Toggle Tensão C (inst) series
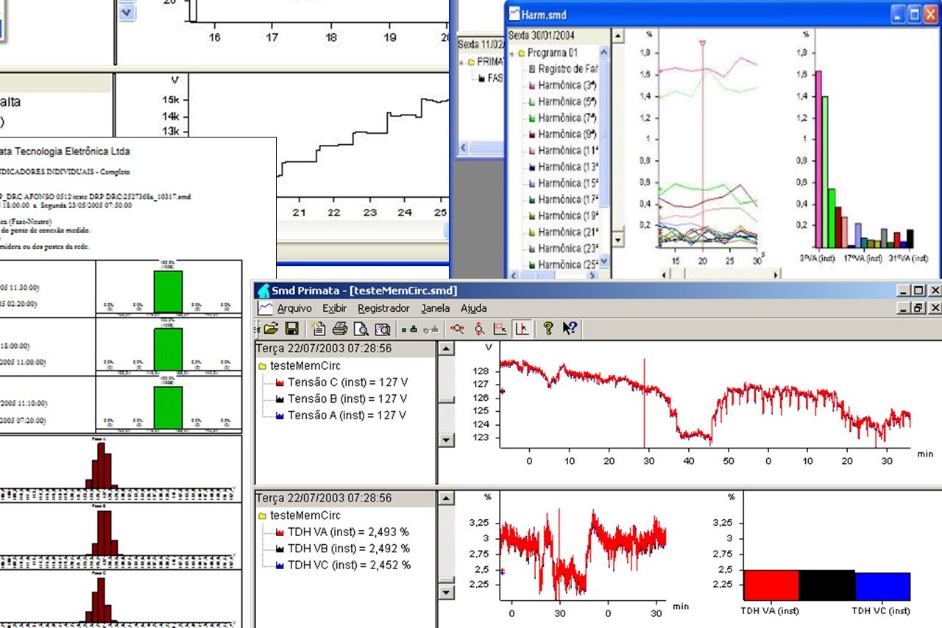 point(346,382)
